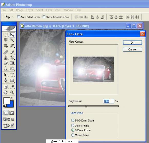Cancel the Lens Flare dialog
This screenshot has width=149, height=143.
[132, 49]
